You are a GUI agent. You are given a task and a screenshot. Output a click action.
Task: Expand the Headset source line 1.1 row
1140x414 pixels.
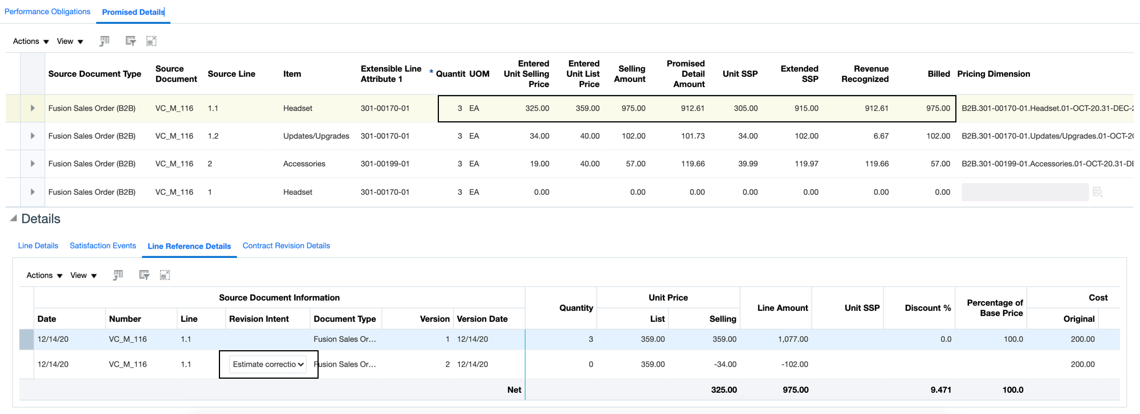click(x=32, y=108)
